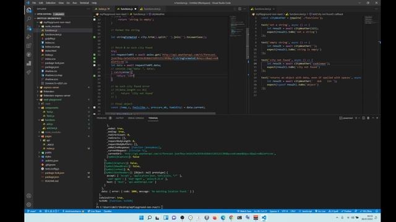Viewport: 396px width, 222px height.
Task: Click the right editor minimap
Action: point(370,20)
